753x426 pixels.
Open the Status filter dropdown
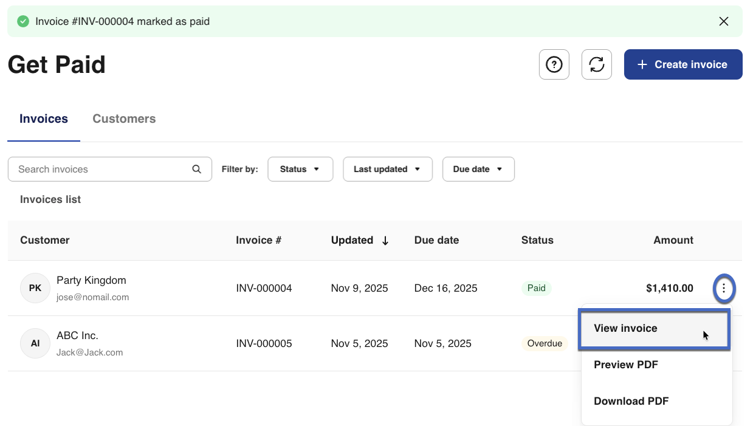click(300, 169)
